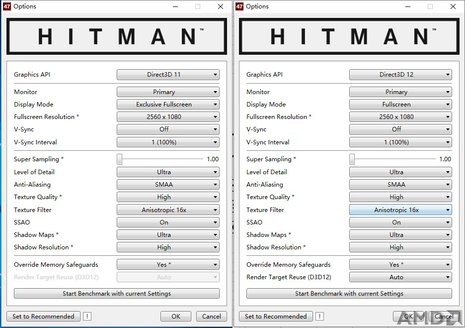The width and height of the screenshot is (465, 328).
Task: Open Texture Filter dropdown in left window
Action: (168, 210)
